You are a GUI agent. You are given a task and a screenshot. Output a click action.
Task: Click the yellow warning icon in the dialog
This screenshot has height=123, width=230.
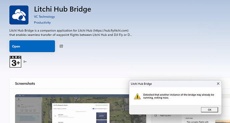click(137, 96)
